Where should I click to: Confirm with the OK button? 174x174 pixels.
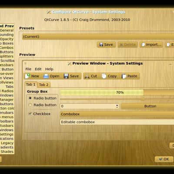point(164,159)
